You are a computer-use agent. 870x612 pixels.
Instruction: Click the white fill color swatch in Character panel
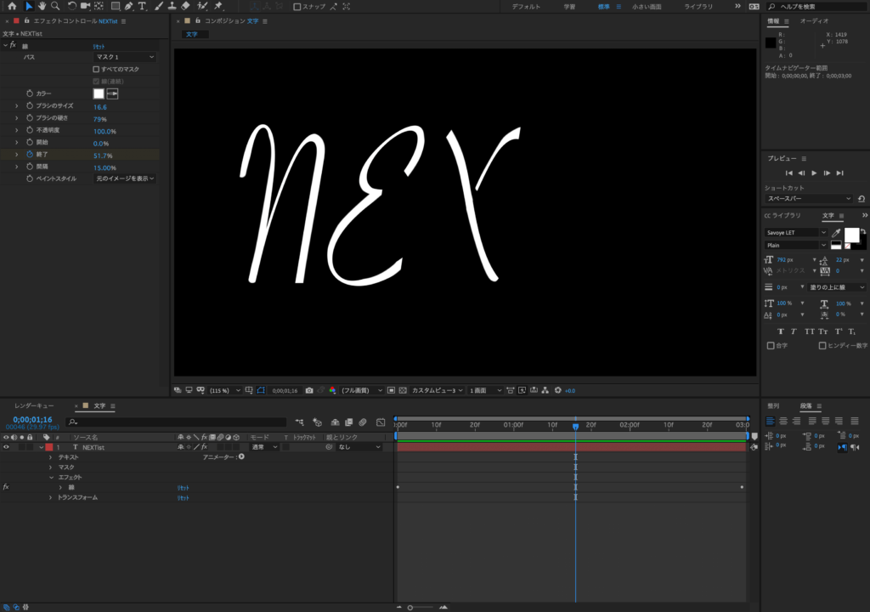click(851, 235)
